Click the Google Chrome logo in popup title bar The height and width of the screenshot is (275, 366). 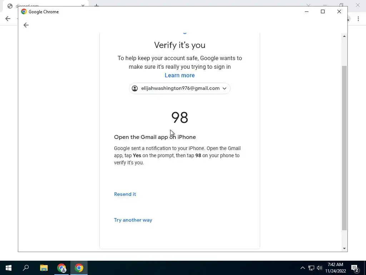24,12
